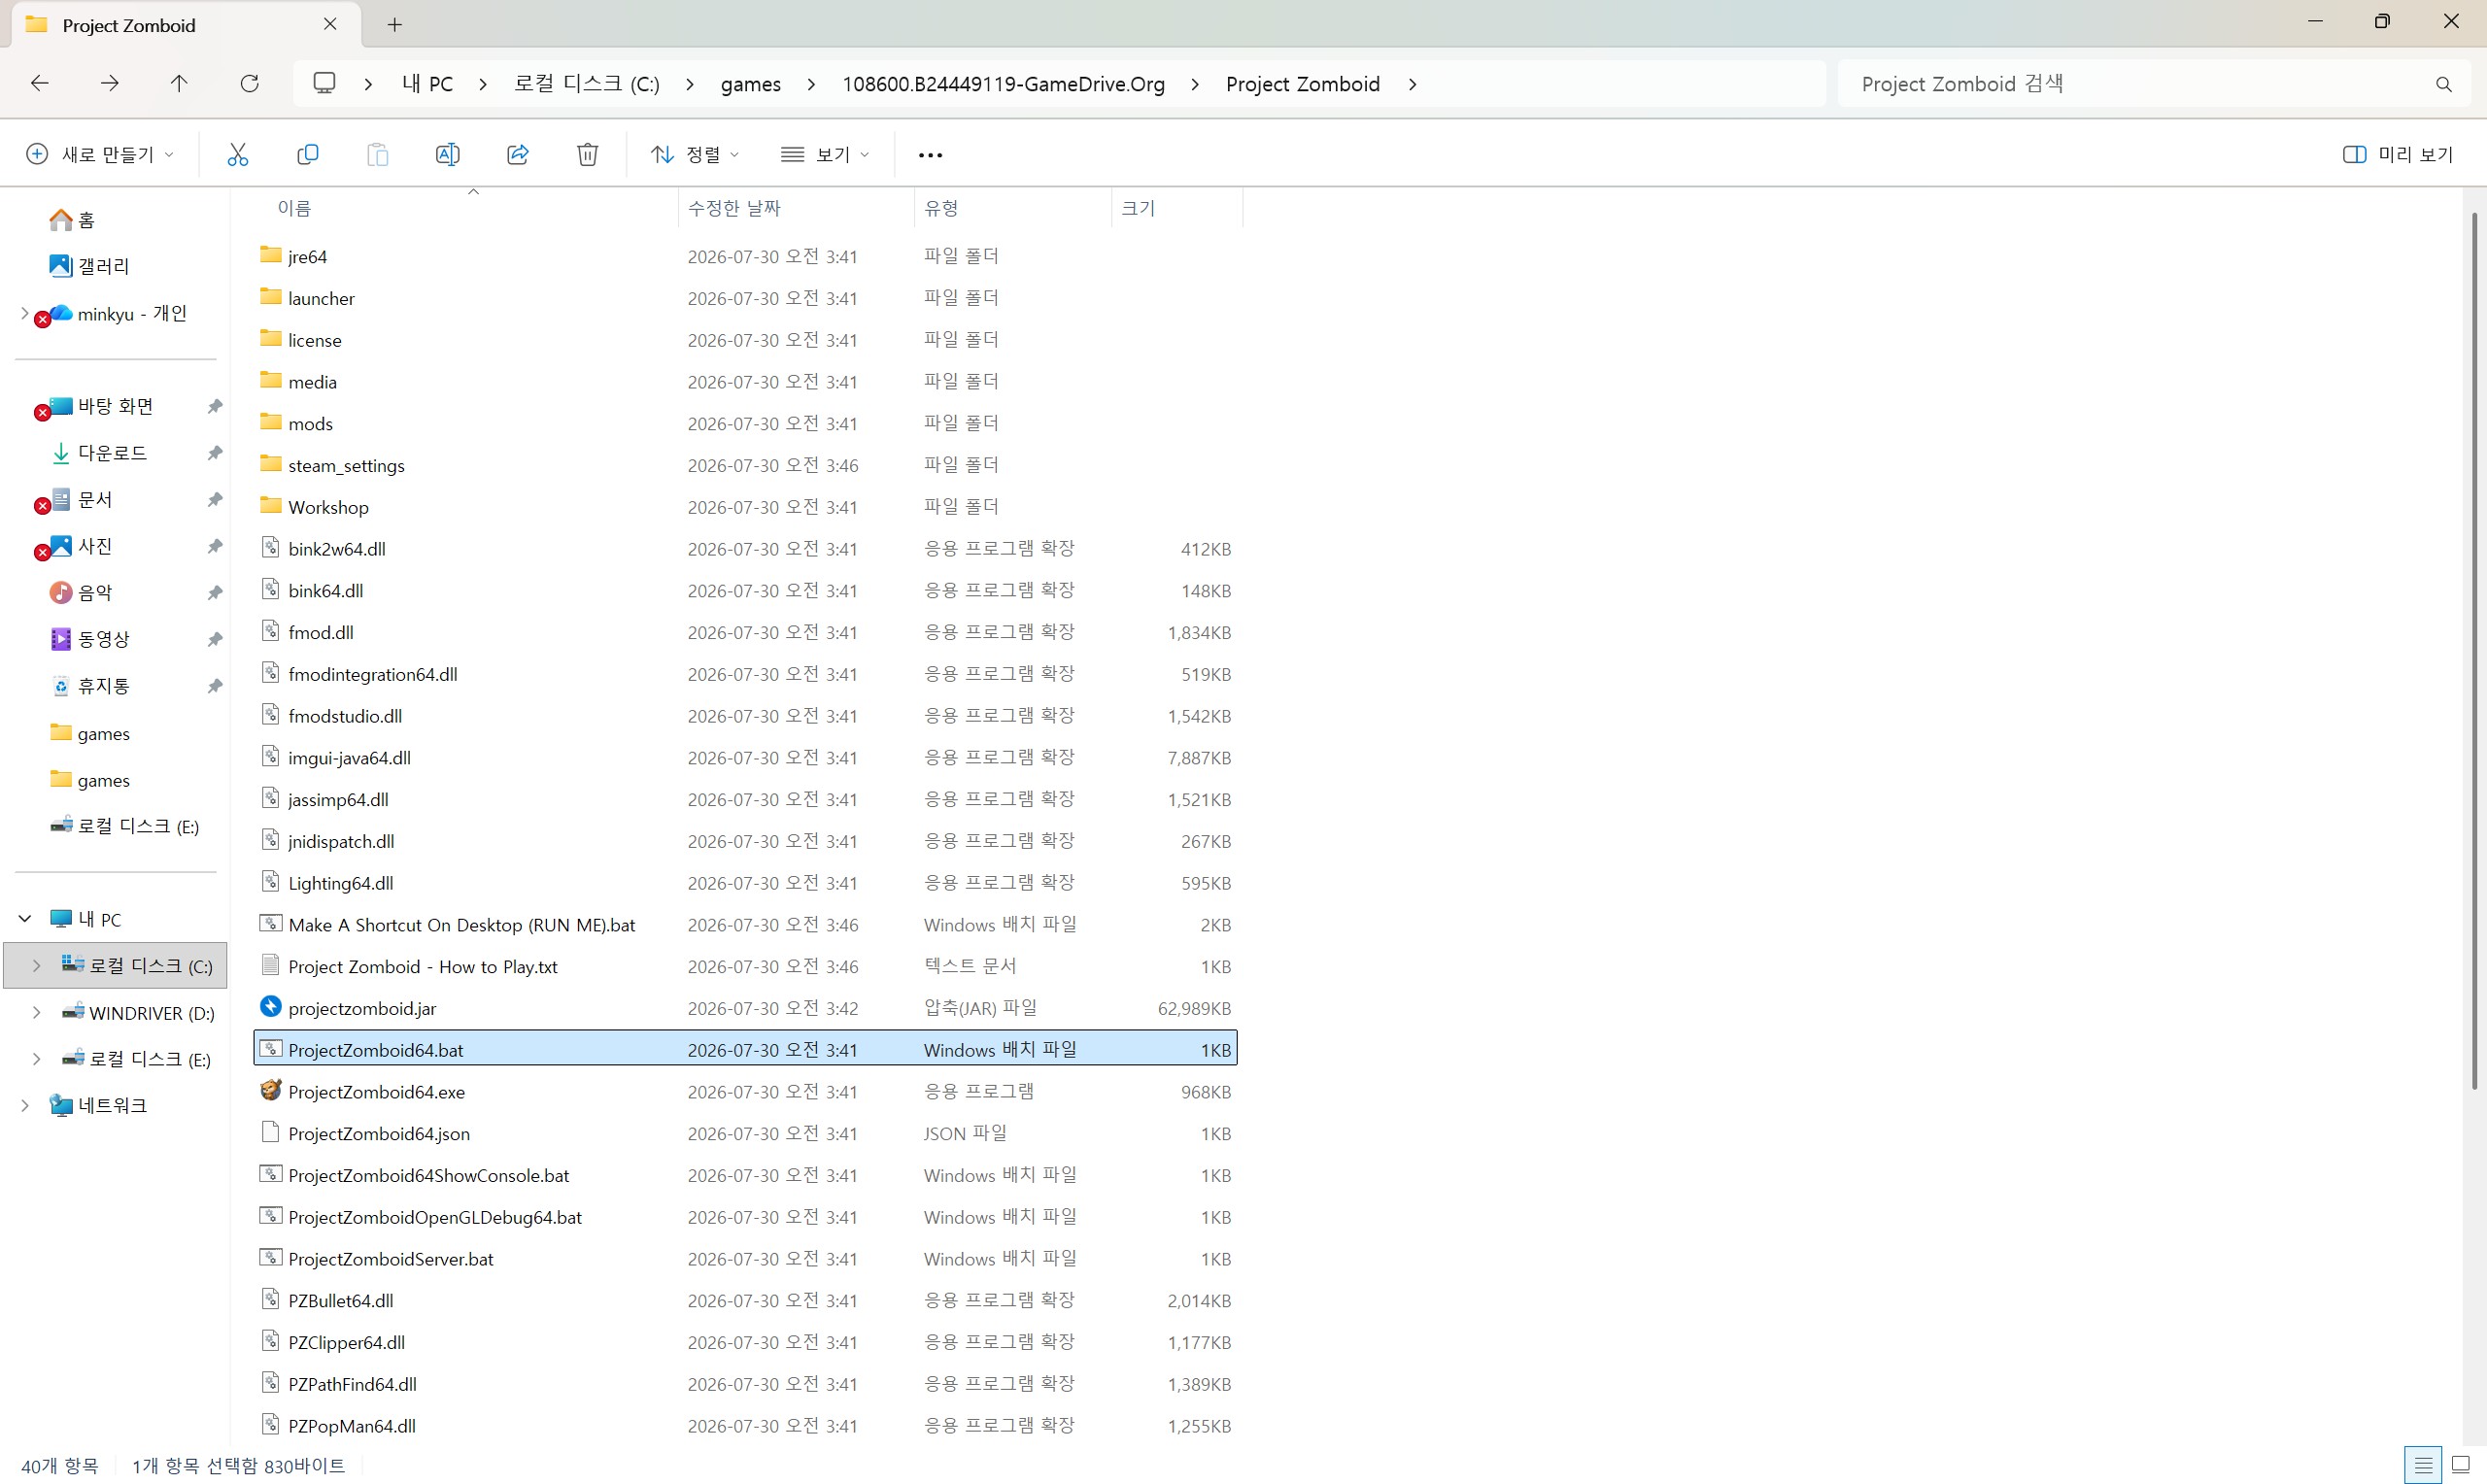Click the Copy icon in toolbar
The width and height of the screenshot is (2487, 1484).
coord(308,154)
